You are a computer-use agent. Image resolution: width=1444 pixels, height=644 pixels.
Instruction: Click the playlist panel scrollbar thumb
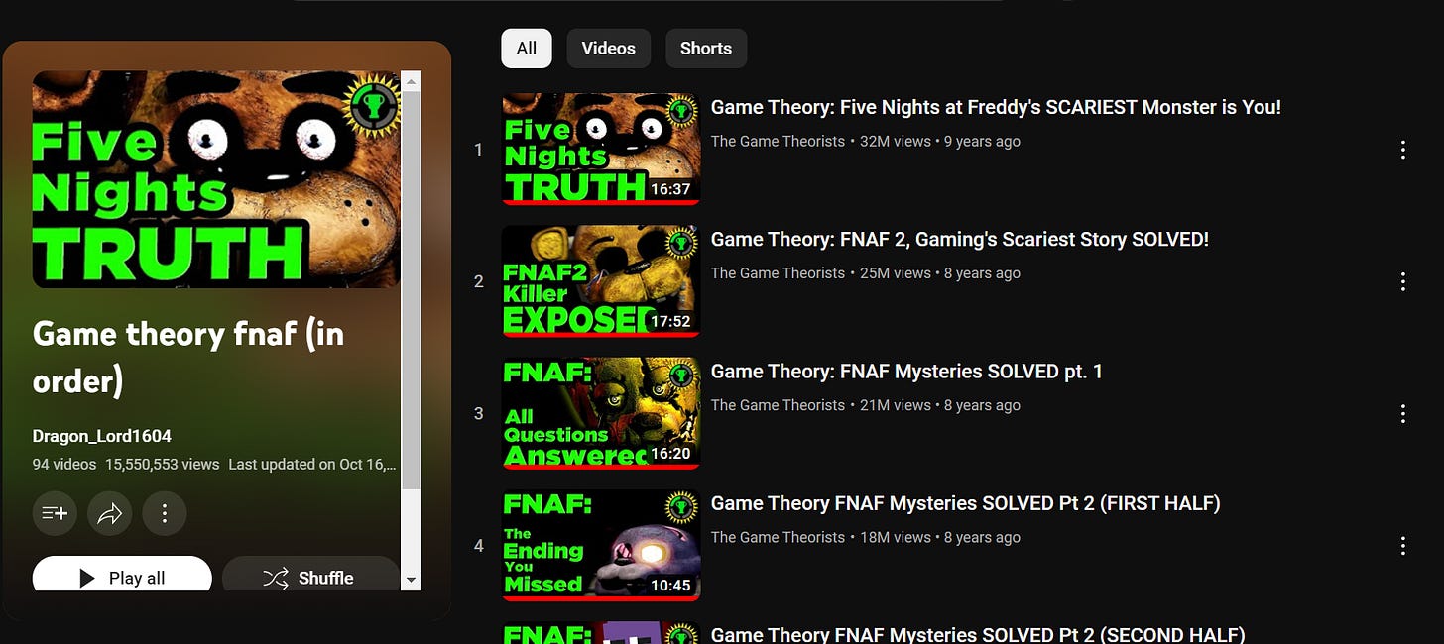pyautogui.click(x=412, y=289)
